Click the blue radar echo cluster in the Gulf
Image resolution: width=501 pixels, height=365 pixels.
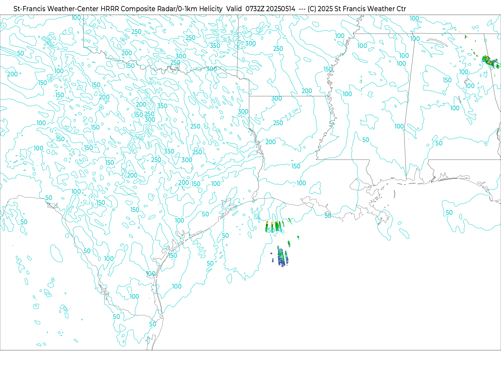[282, 257]
